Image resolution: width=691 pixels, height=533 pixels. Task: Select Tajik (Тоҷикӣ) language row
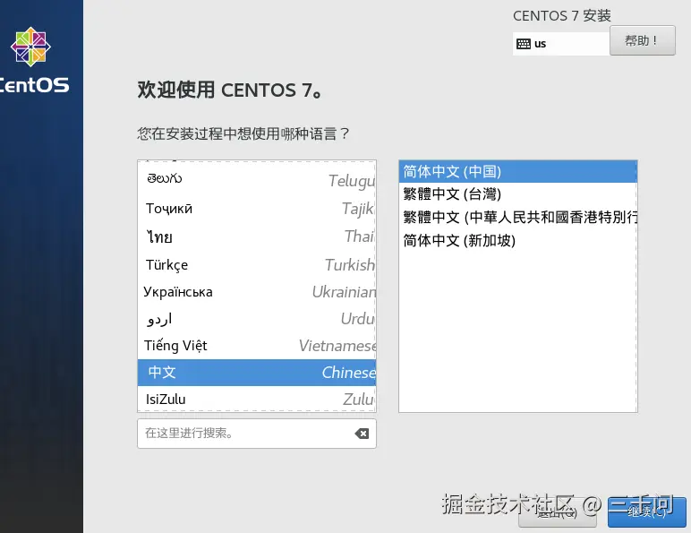(x=257, y=208)
